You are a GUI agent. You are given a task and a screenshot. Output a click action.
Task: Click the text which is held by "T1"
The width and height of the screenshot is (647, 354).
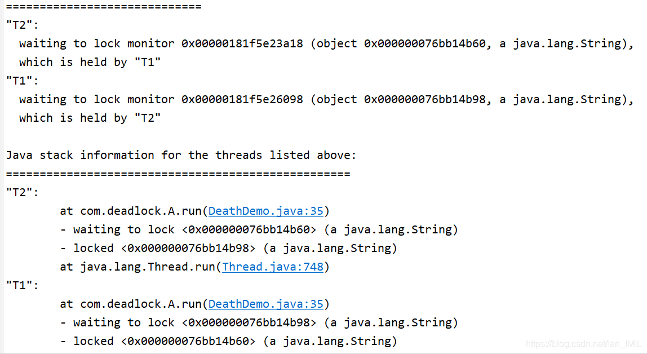tap(90, 63)
